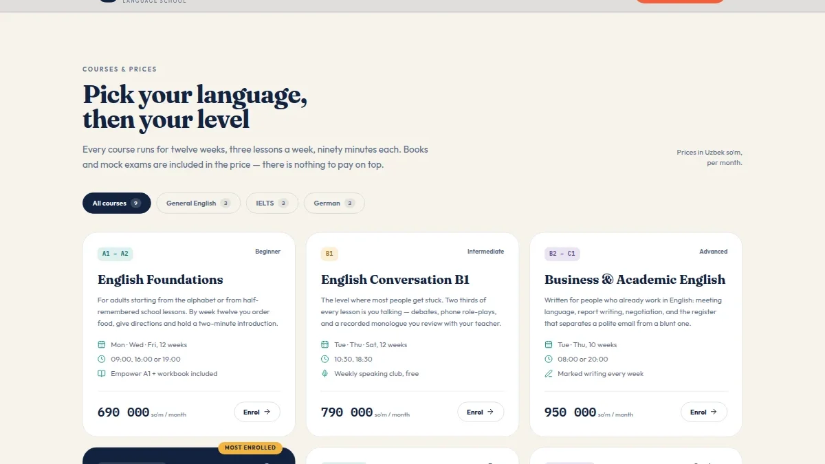
Task: Select the All courses filter tab
Action: point(117,203)
